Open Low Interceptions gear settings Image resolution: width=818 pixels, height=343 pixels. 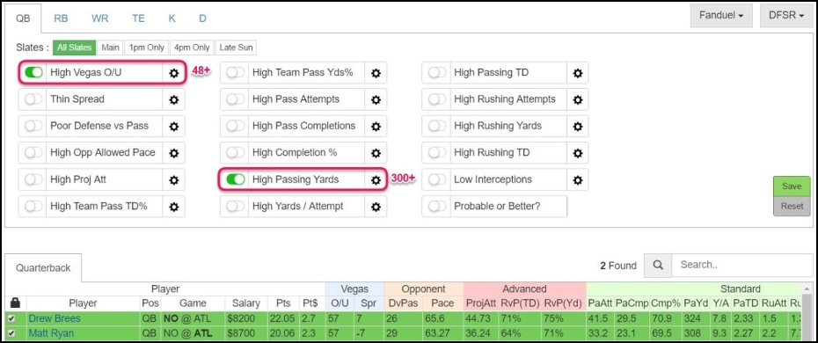578,179
